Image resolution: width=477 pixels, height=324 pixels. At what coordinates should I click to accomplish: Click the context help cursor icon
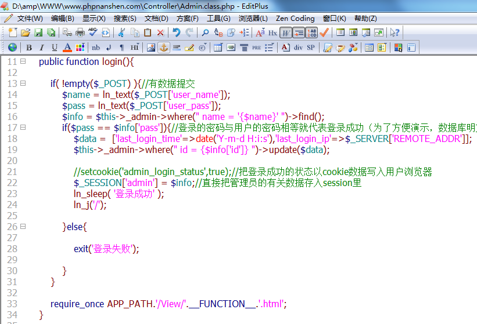click(394, 32)
